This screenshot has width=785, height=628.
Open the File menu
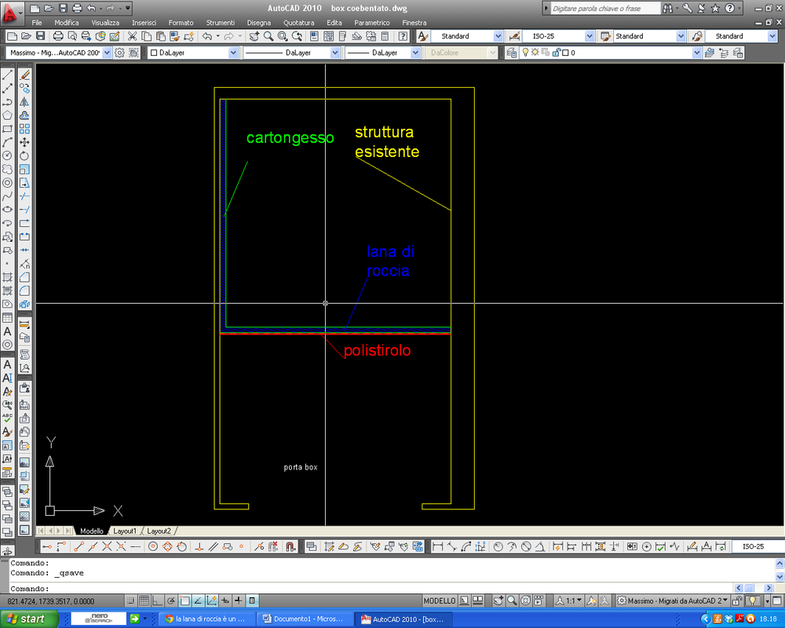[37, 23]
